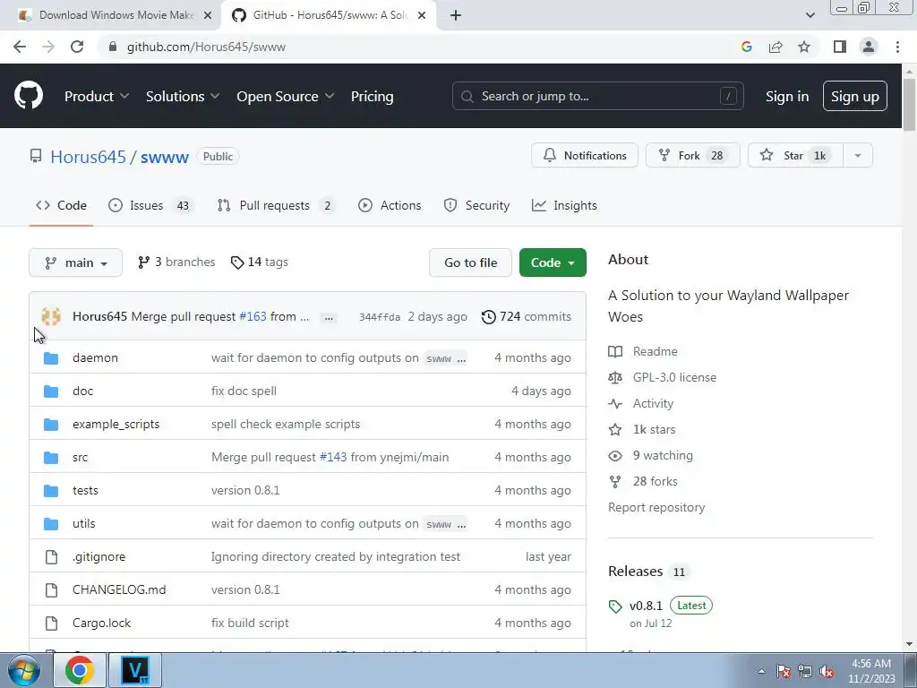Click the commit history clock icon
Image resolution: width=917 pixels, height=688 pixels.
(488, 316)
